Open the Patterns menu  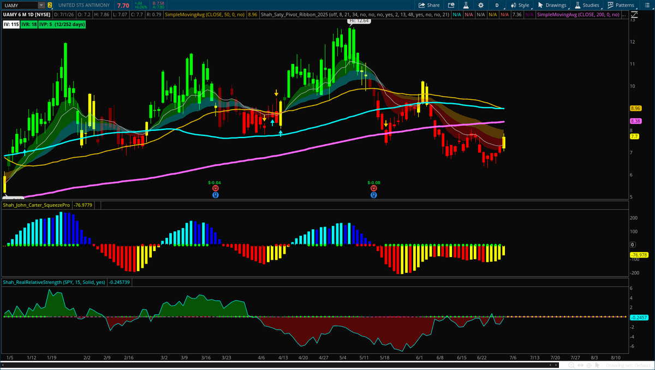pyautogui.click(x=621, y=5)
